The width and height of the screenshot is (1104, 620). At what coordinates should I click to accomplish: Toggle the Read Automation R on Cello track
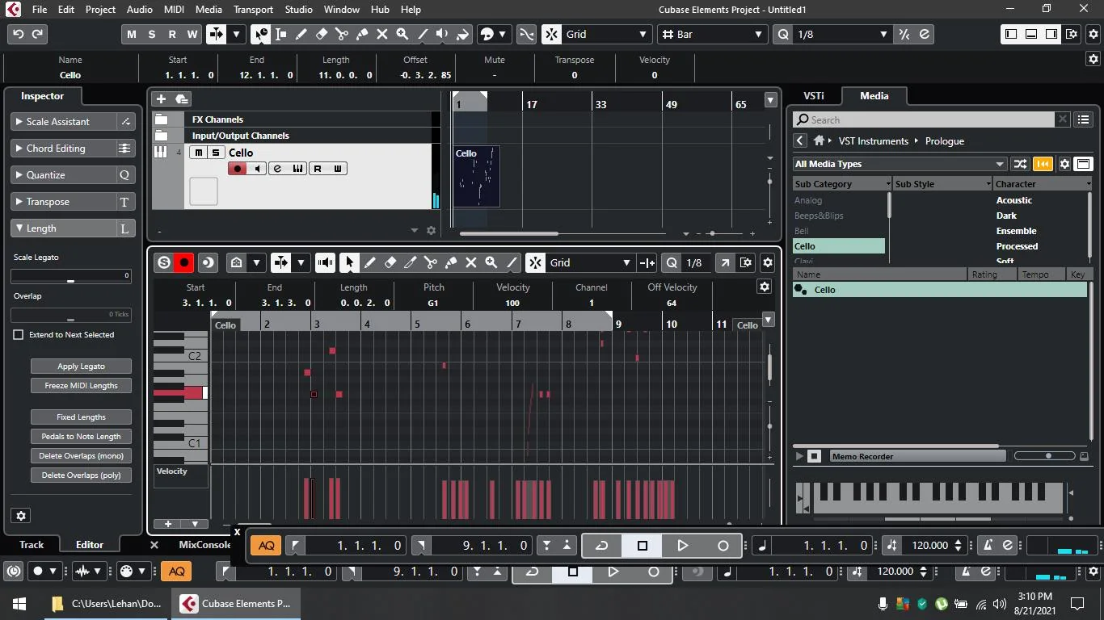318,169
